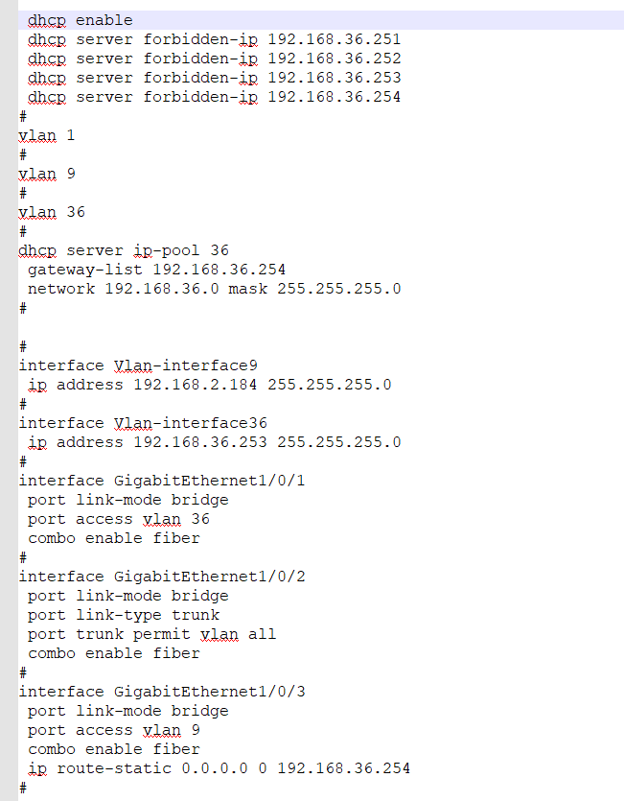Click the "vlan 1" line
The image size is (624, 801).
[47, 135]
